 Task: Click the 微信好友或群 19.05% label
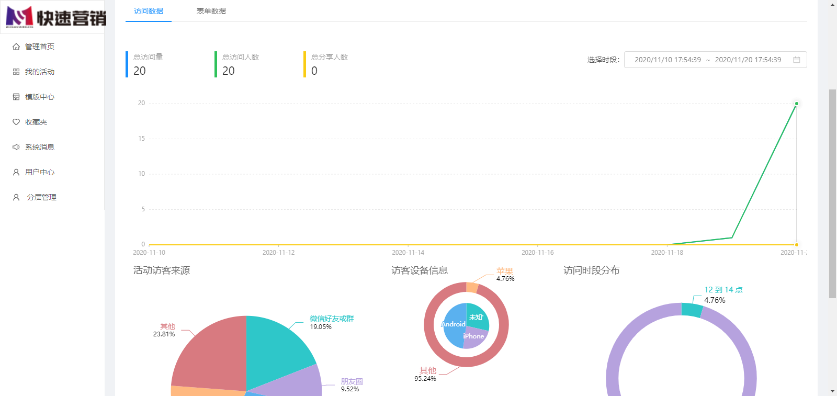pyautogui.click(x=332, y=322)
